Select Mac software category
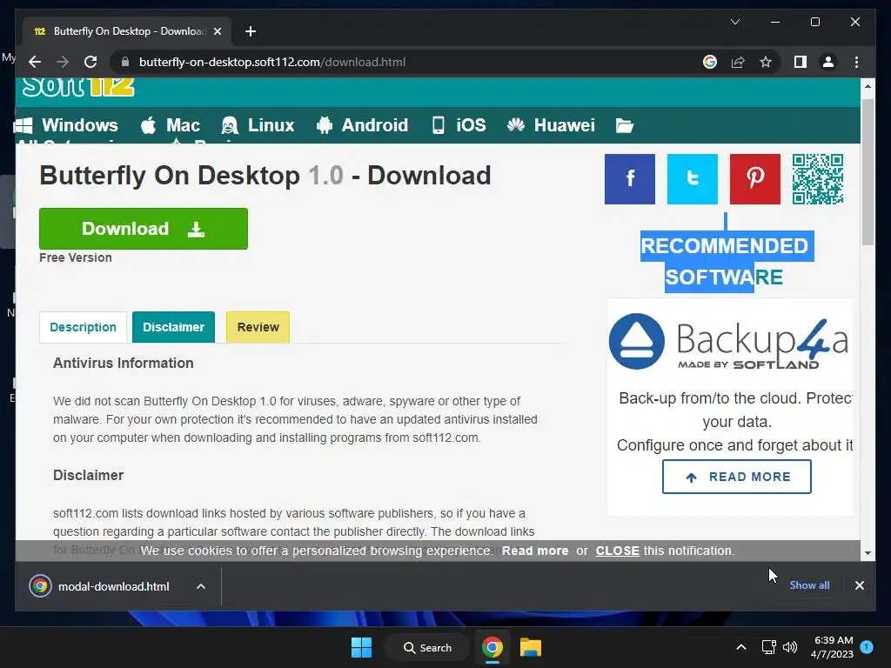This screenshot has height=668, width=891. [171, 125]
